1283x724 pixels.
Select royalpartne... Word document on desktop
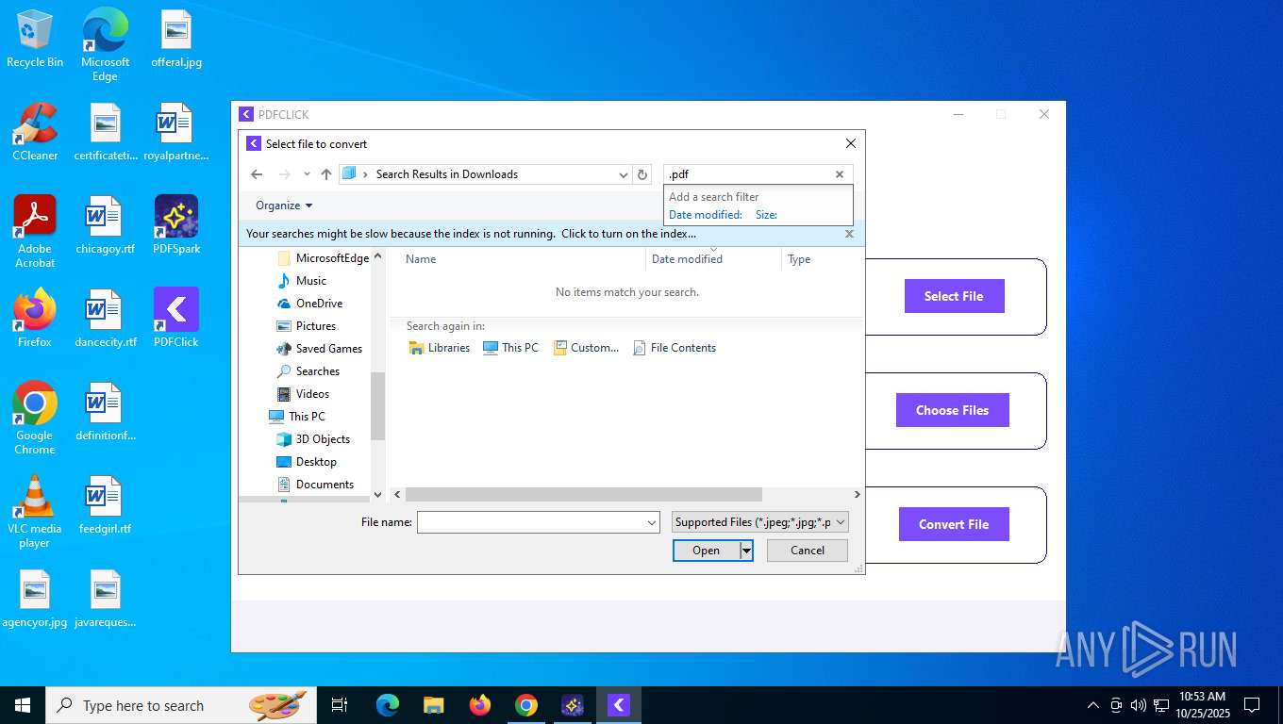176,132
